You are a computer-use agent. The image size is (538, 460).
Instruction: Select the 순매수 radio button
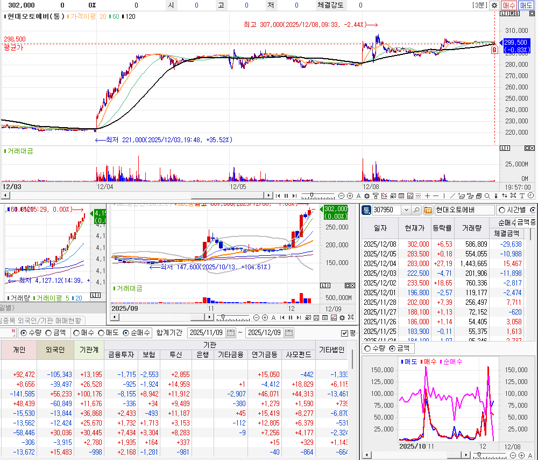click(126, 333)
